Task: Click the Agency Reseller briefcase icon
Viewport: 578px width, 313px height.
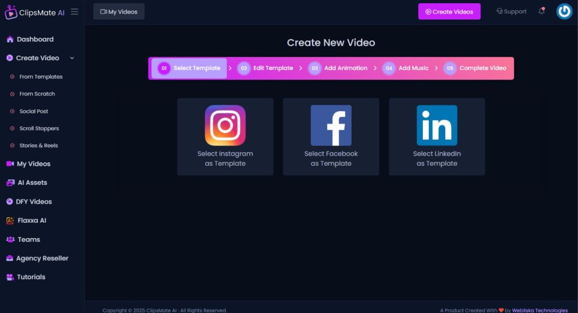Action: 10,258
